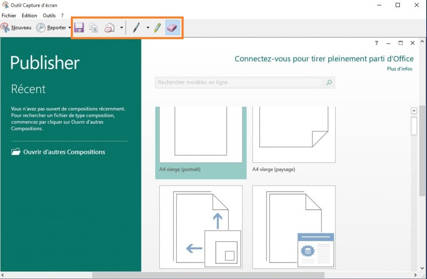The width and height of the screenshot is (427, 279).
Task: Select the Eraser tool
Action: (x=173, y=28)
